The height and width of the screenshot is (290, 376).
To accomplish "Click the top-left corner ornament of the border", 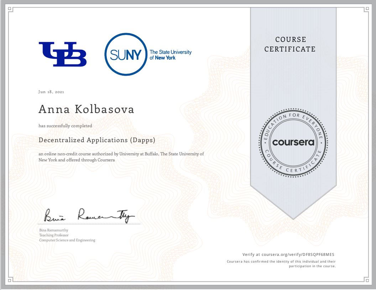I will coord(10,10).
